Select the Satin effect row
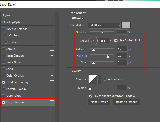The image size is (160, 122). (x=28, y=69)
